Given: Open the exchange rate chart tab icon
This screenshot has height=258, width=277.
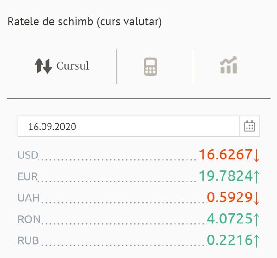Looking at the screenshot, I should point(229,65).
